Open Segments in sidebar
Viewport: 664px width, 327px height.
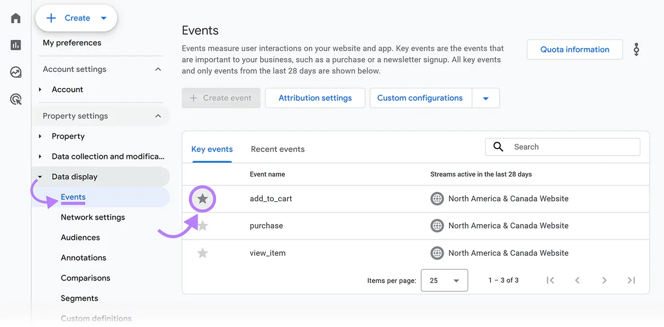click(79, 298)
